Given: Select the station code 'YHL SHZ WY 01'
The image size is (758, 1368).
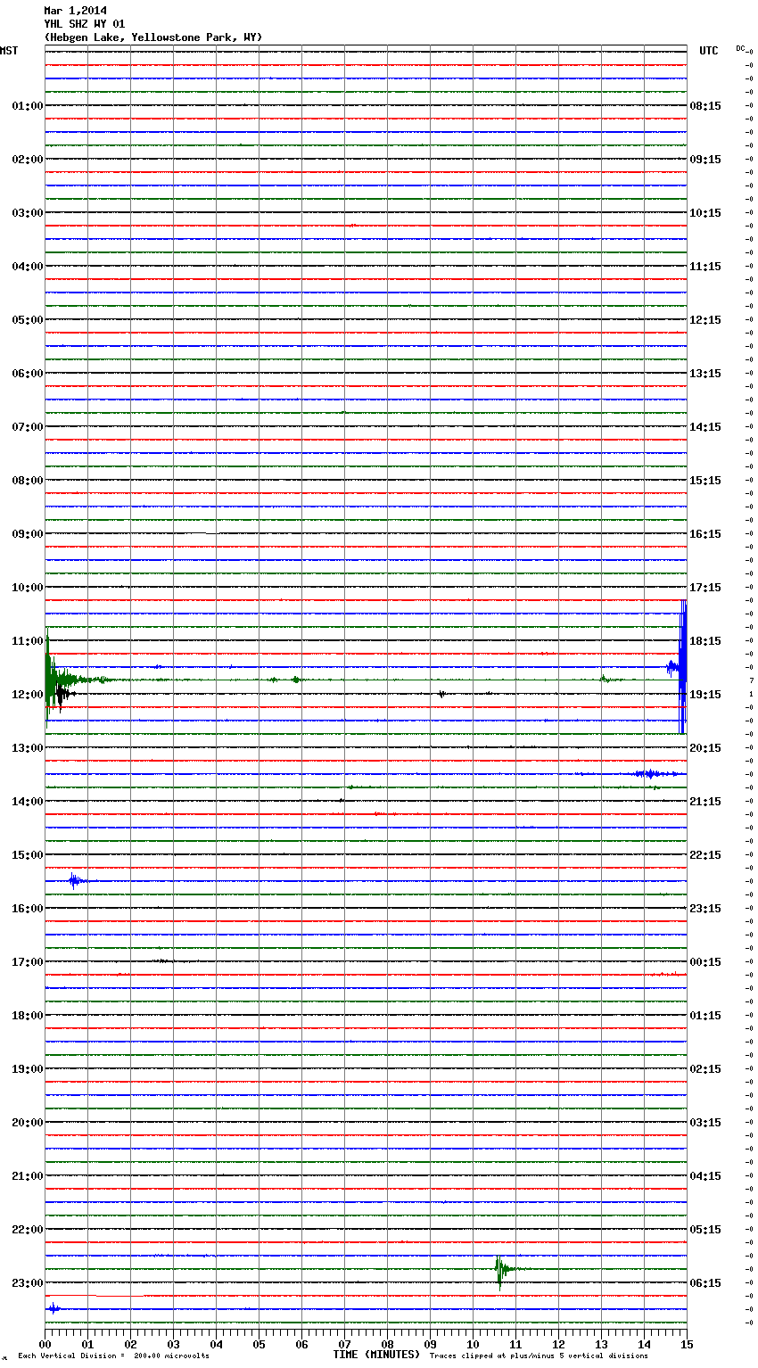Looking at the screenshot, I should point(85,24).
